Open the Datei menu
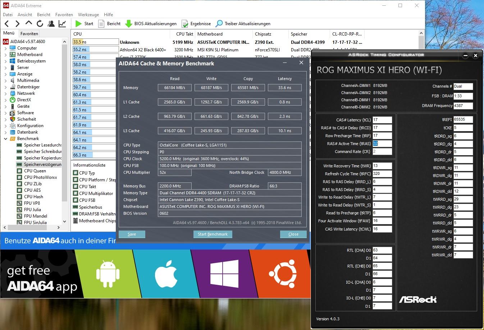Screen dimensions: 484x330 tap(8, 15)
